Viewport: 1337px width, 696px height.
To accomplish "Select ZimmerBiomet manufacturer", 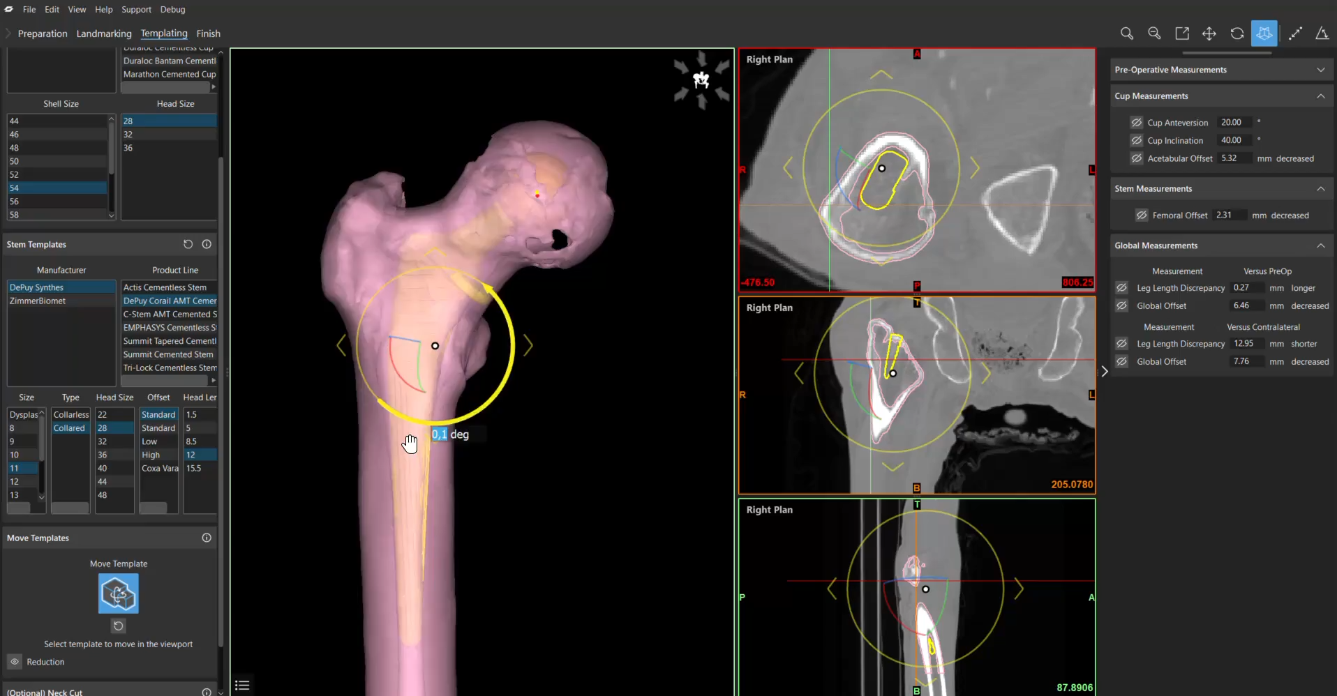I will [x=61, y=301].
